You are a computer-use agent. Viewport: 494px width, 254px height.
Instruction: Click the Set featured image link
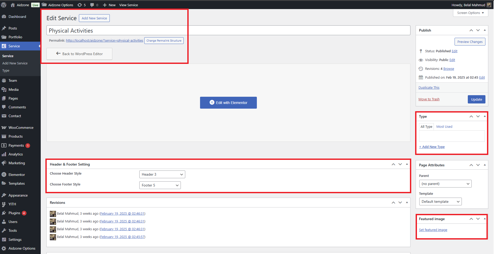pyautogui.click(x=433, y=230)
